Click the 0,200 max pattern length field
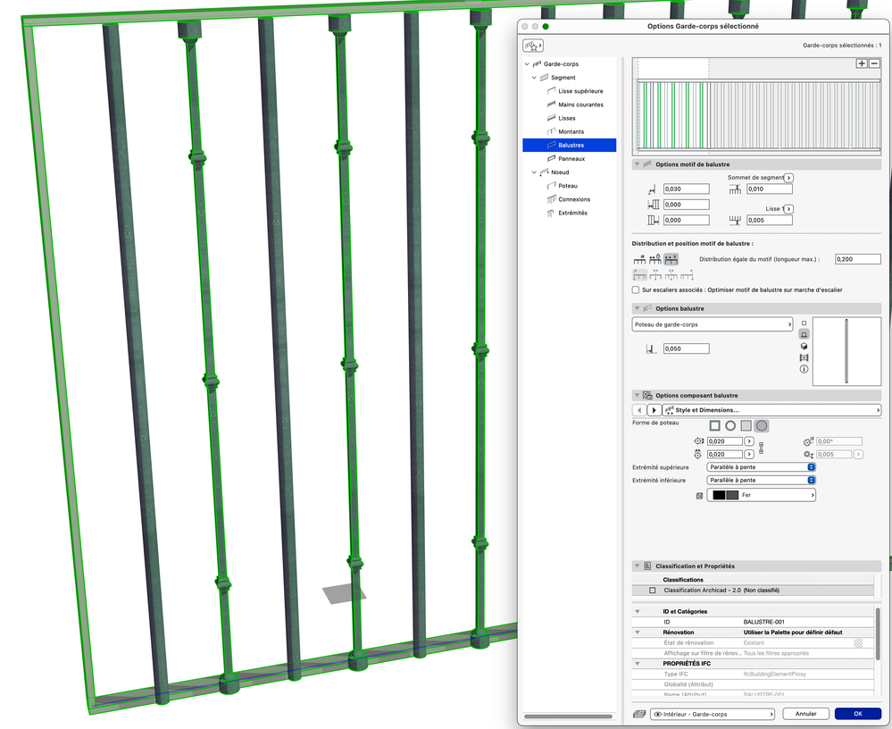Screen dimensions: 892x729 858,259
